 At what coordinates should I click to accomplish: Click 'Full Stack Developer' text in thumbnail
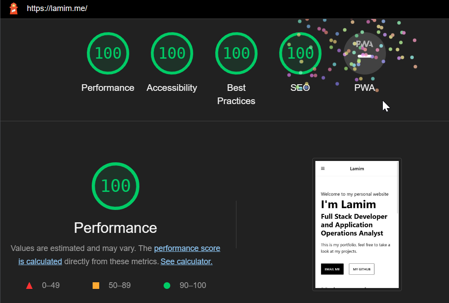click(x=354, y=217)
